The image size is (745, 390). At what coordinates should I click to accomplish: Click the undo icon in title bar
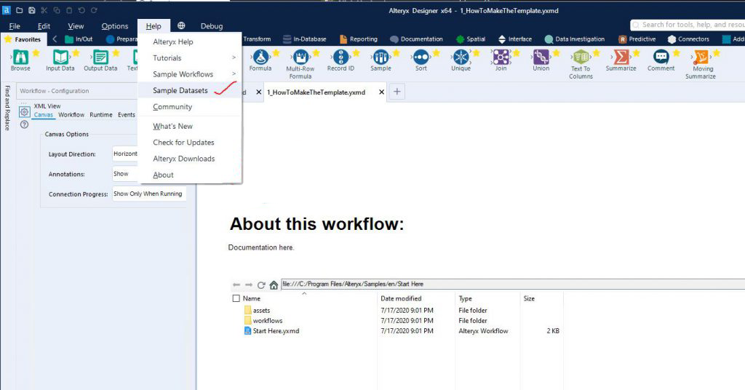pos(81,10)
